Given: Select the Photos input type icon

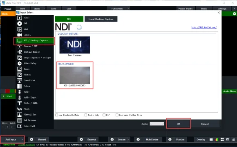Looking at the screenshot, I should [20, 75].
